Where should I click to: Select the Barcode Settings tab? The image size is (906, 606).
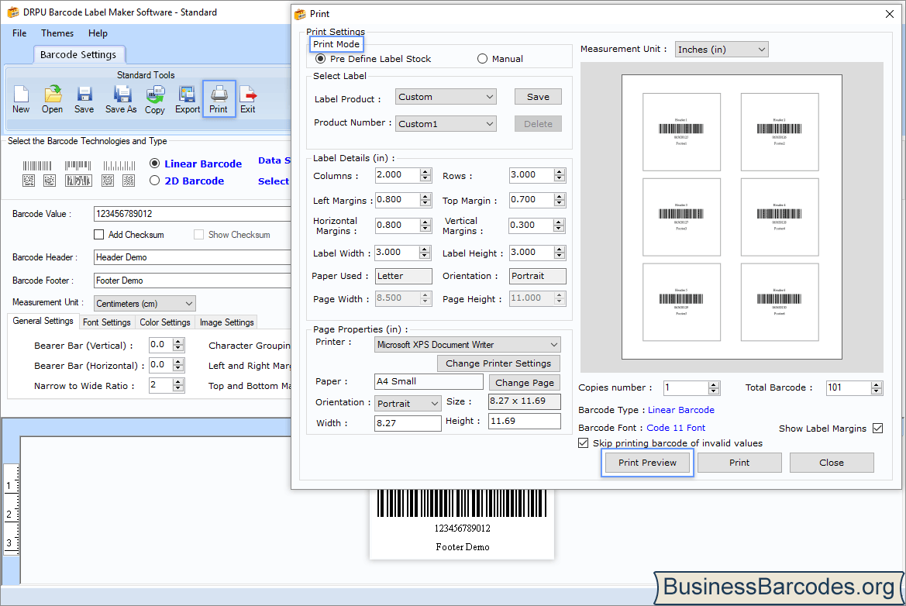(x=78, y=54)
